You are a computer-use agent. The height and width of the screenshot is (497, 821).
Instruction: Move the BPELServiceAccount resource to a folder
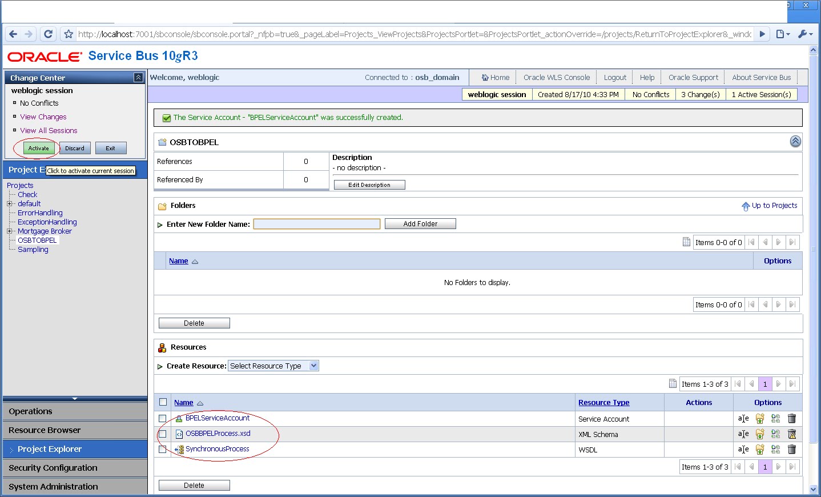(760, 419)
